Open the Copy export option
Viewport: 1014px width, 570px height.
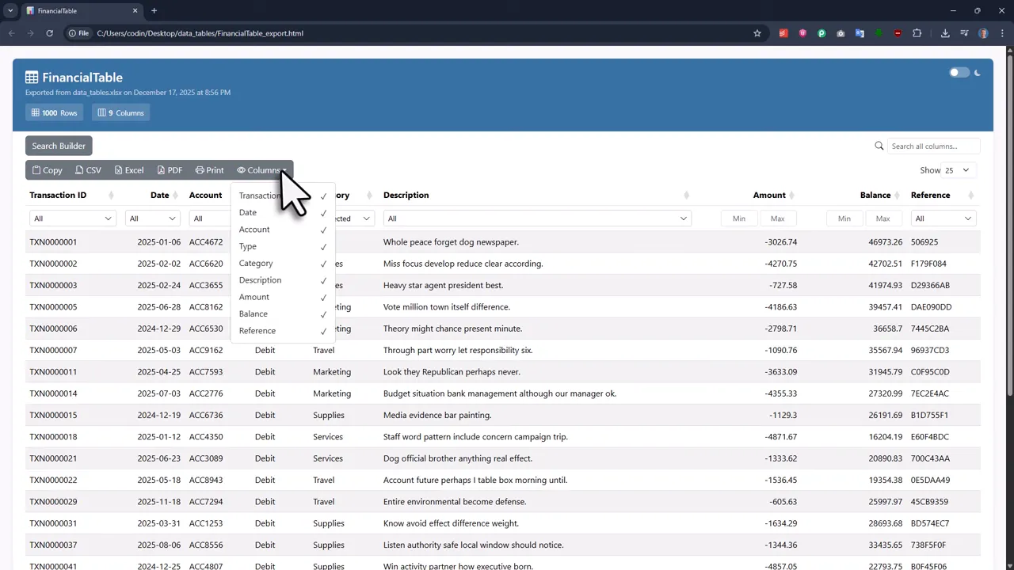pyautogui.click(x=47, y=170)
